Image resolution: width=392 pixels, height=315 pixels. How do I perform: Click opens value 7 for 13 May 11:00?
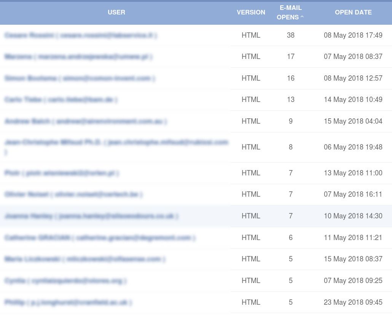[x=290, y=173]
